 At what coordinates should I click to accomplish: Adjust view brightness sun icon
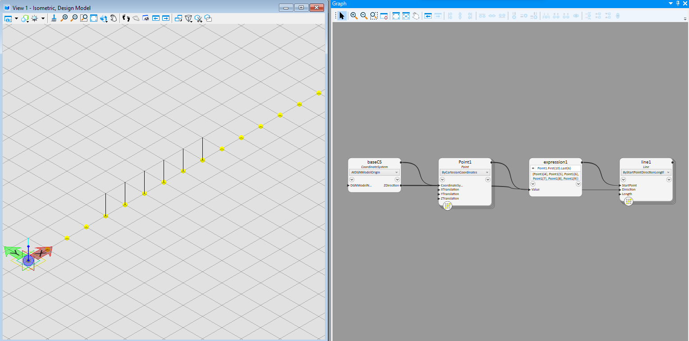click(x=35, y=18)
